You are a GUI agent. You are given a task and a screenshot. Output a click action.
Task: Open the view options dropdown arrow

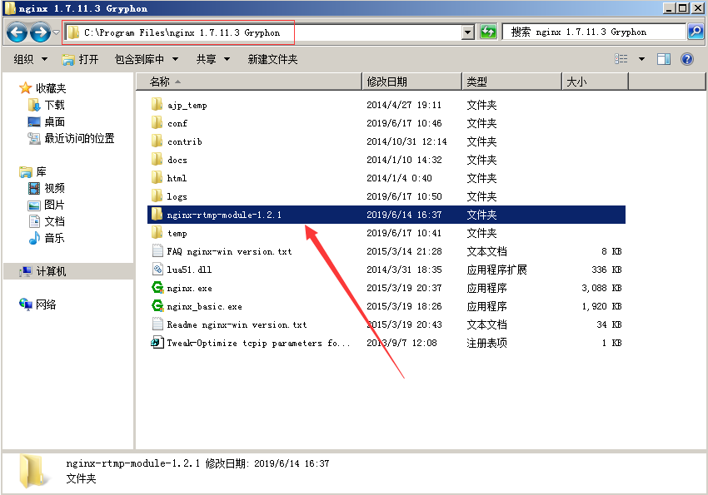pos(641,59)
